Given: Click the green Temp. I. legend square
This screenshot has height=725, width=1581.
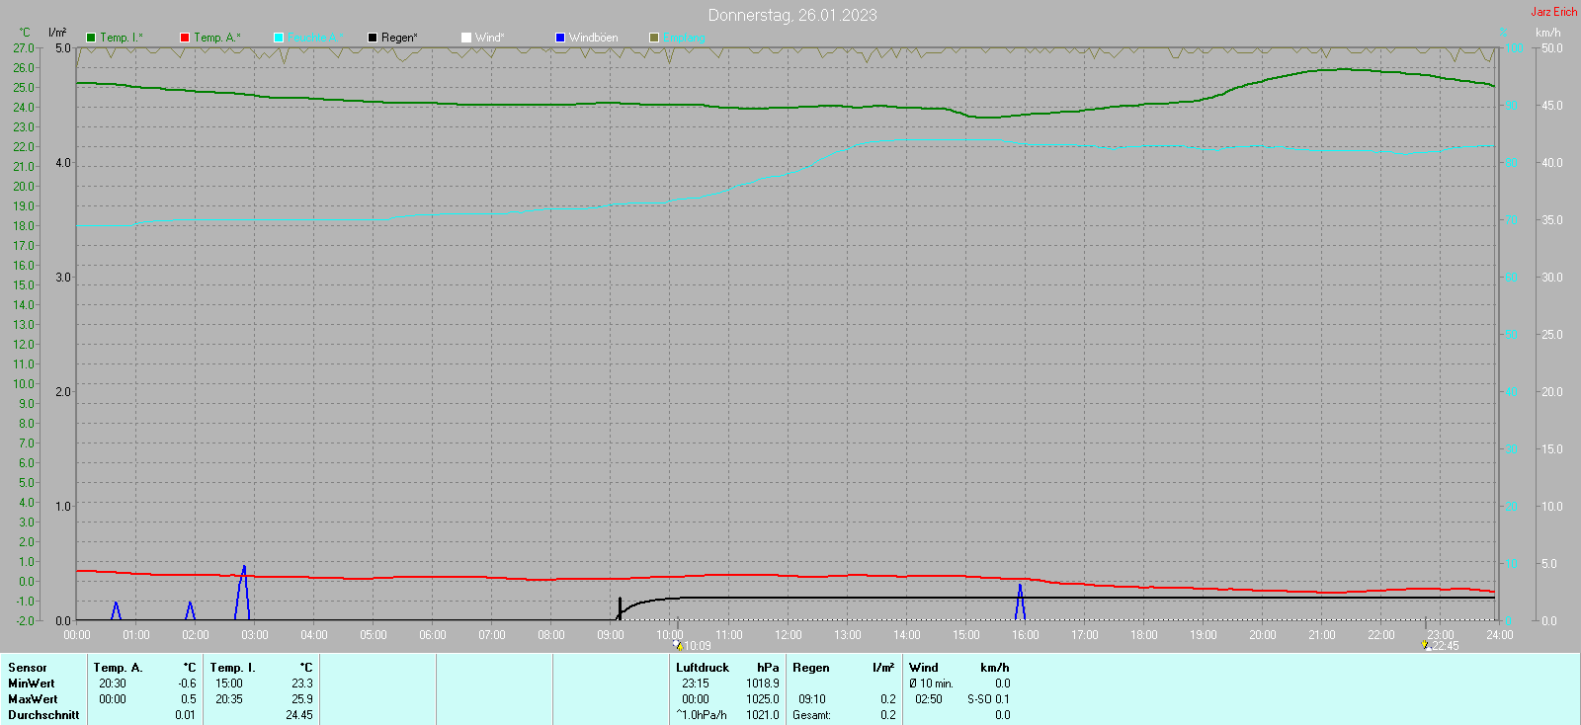Looking at the screenshot, I should [x=91, y=38].
